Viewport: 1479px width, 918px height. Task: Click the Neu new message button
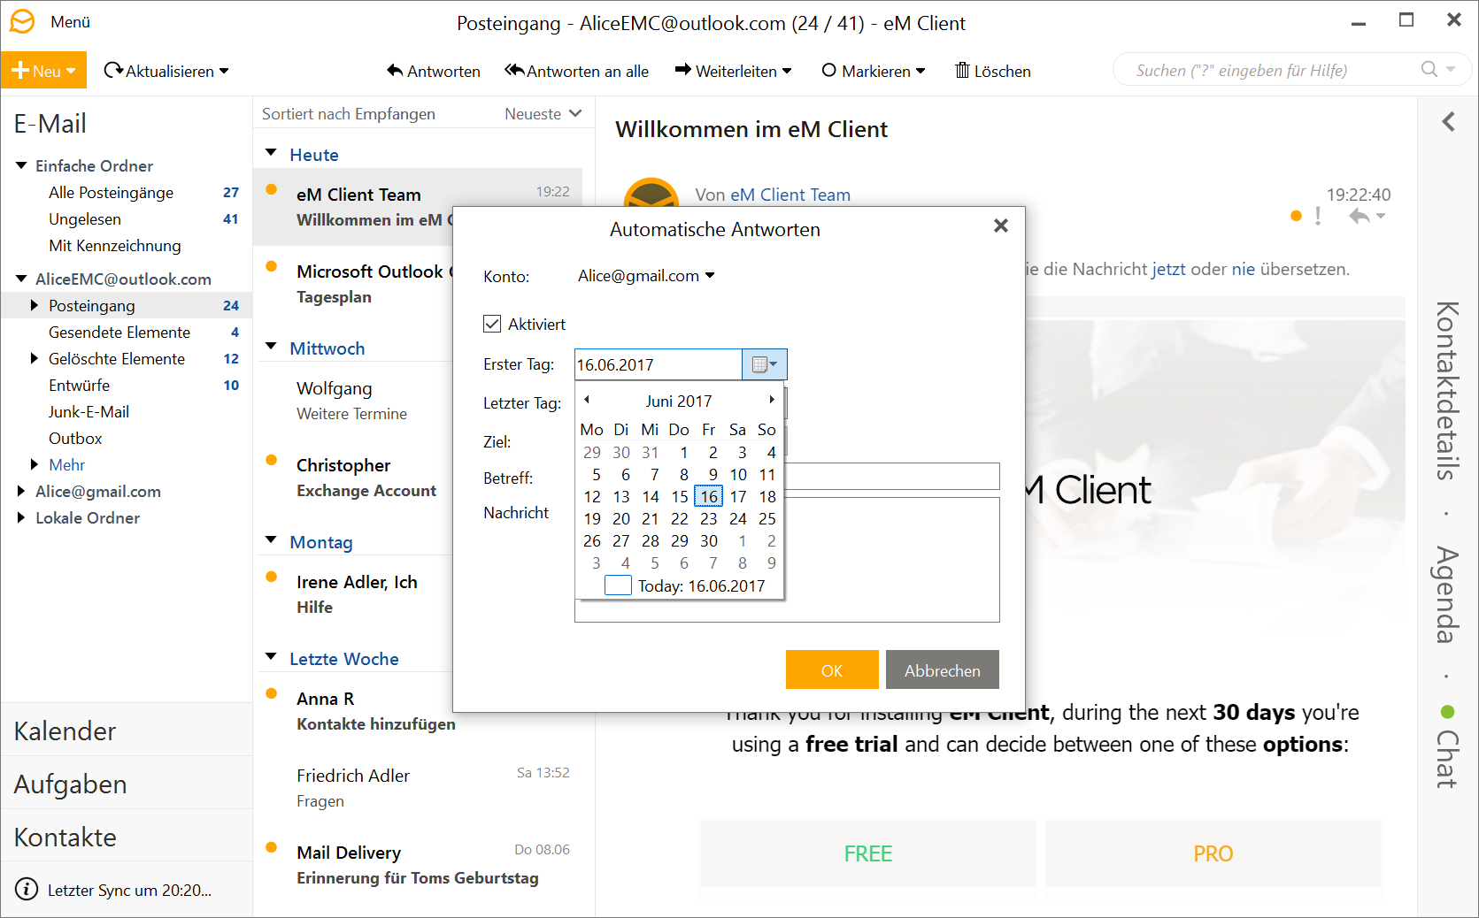click(43, 71)
